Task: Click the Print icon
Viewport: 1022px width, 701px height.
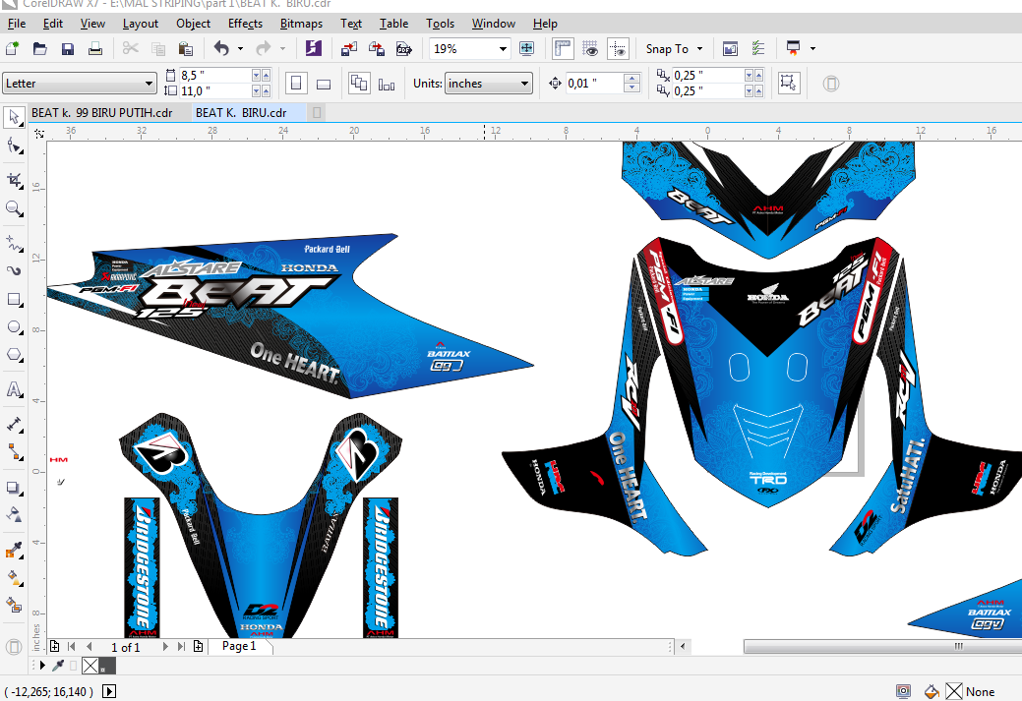Action: pyautogui.click(x=95, y=49)
